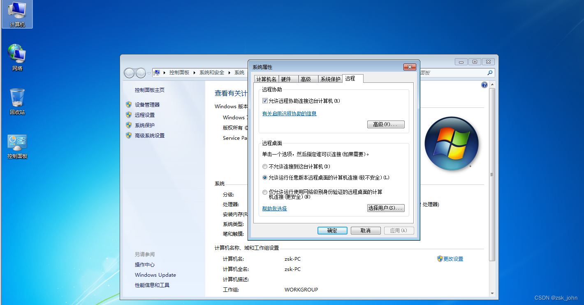Click the 取消 button
584x305 pixels.
tap(366, 230)
